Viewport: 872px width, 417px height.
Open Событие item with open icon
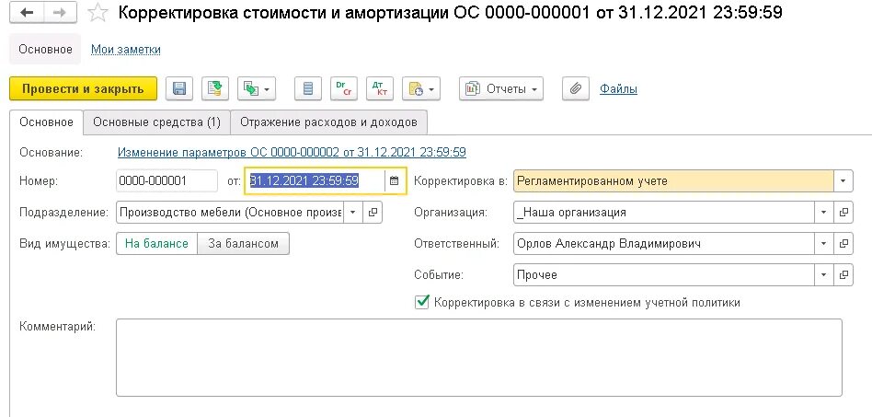pos(843,274)
